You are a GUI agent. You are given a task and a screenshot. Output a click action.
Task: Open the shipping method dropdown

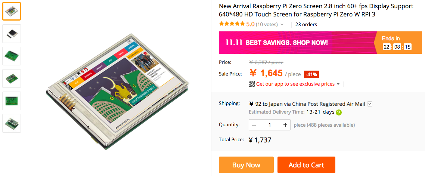(370, 104)
